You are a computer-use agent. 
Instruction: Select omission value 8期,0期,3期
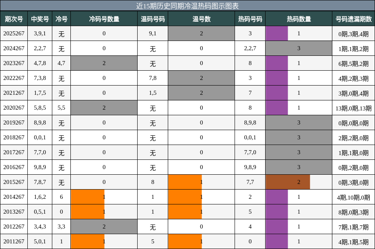click(354, 212)
